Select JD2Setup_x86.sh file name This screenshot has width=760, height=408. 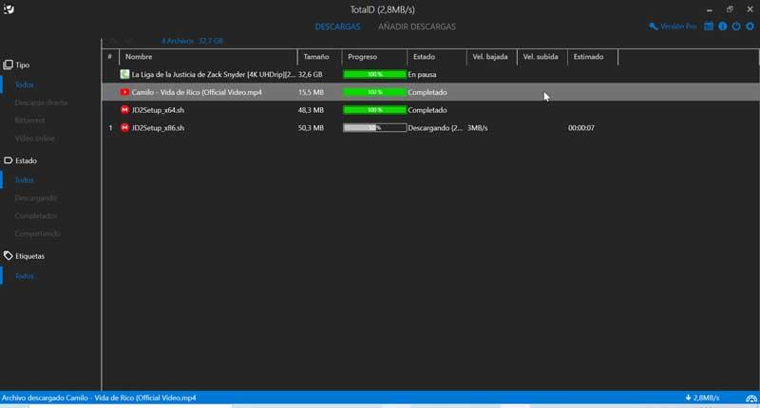pyautogui.click(x=158, y=128)
